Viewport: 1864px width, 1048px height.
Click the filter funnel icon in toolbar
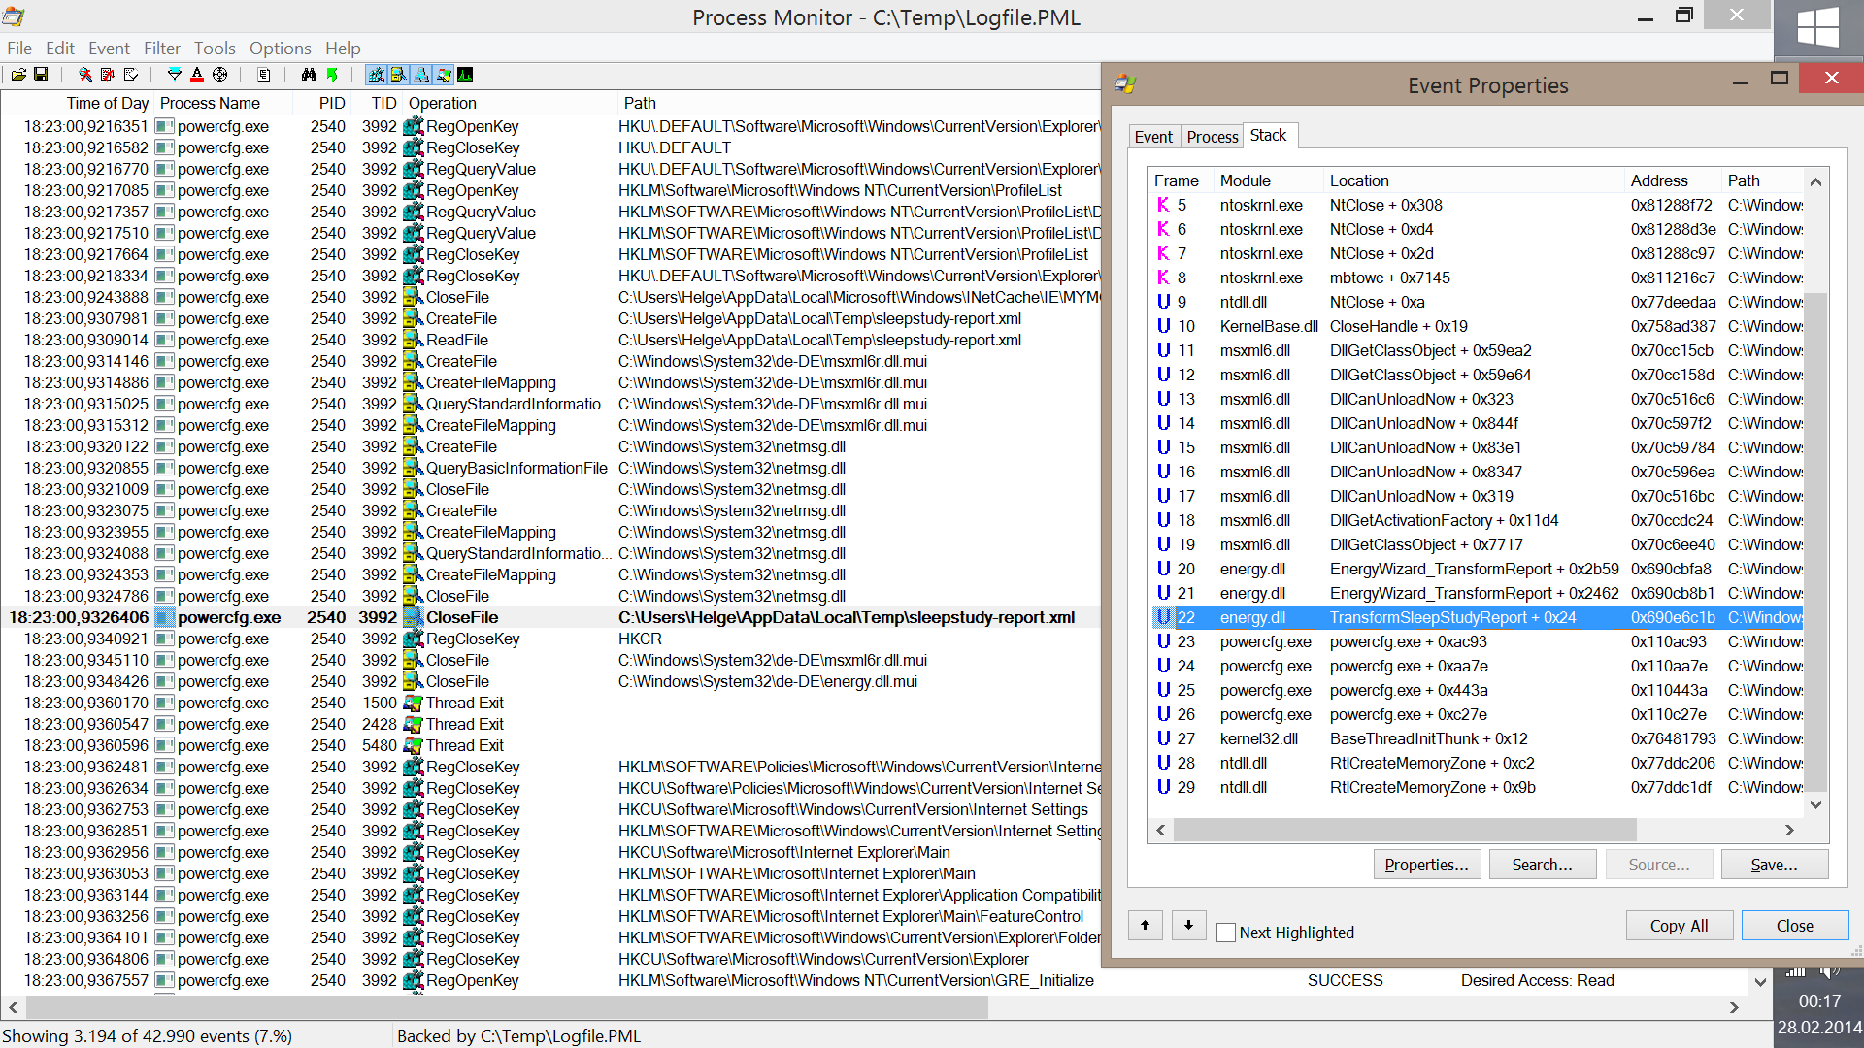point(170,74)
